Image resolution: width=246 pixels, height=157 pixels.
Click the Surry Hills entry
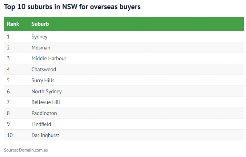pos(43,80)
